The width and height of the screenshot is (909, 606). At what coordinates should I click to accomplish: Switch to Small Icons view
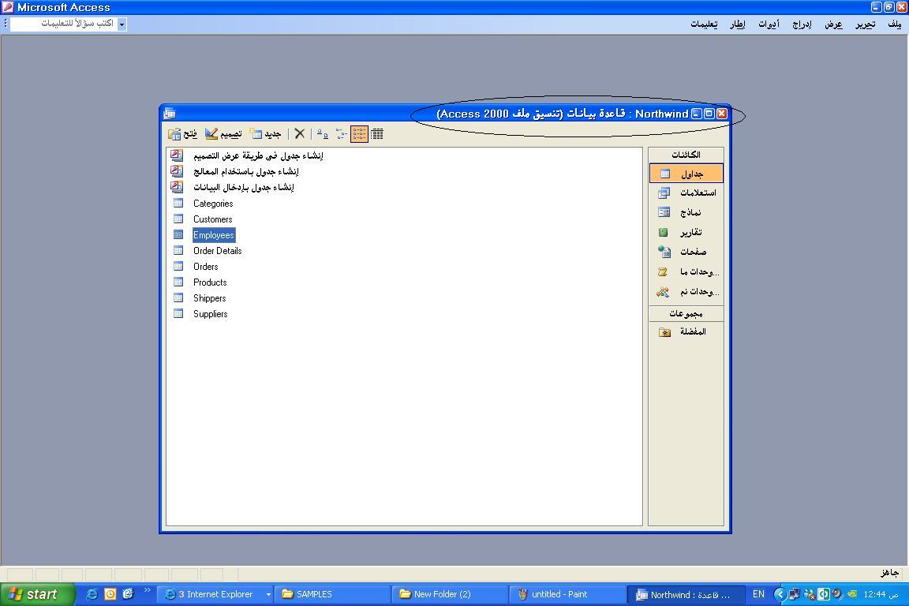click(x=341, y=134)
